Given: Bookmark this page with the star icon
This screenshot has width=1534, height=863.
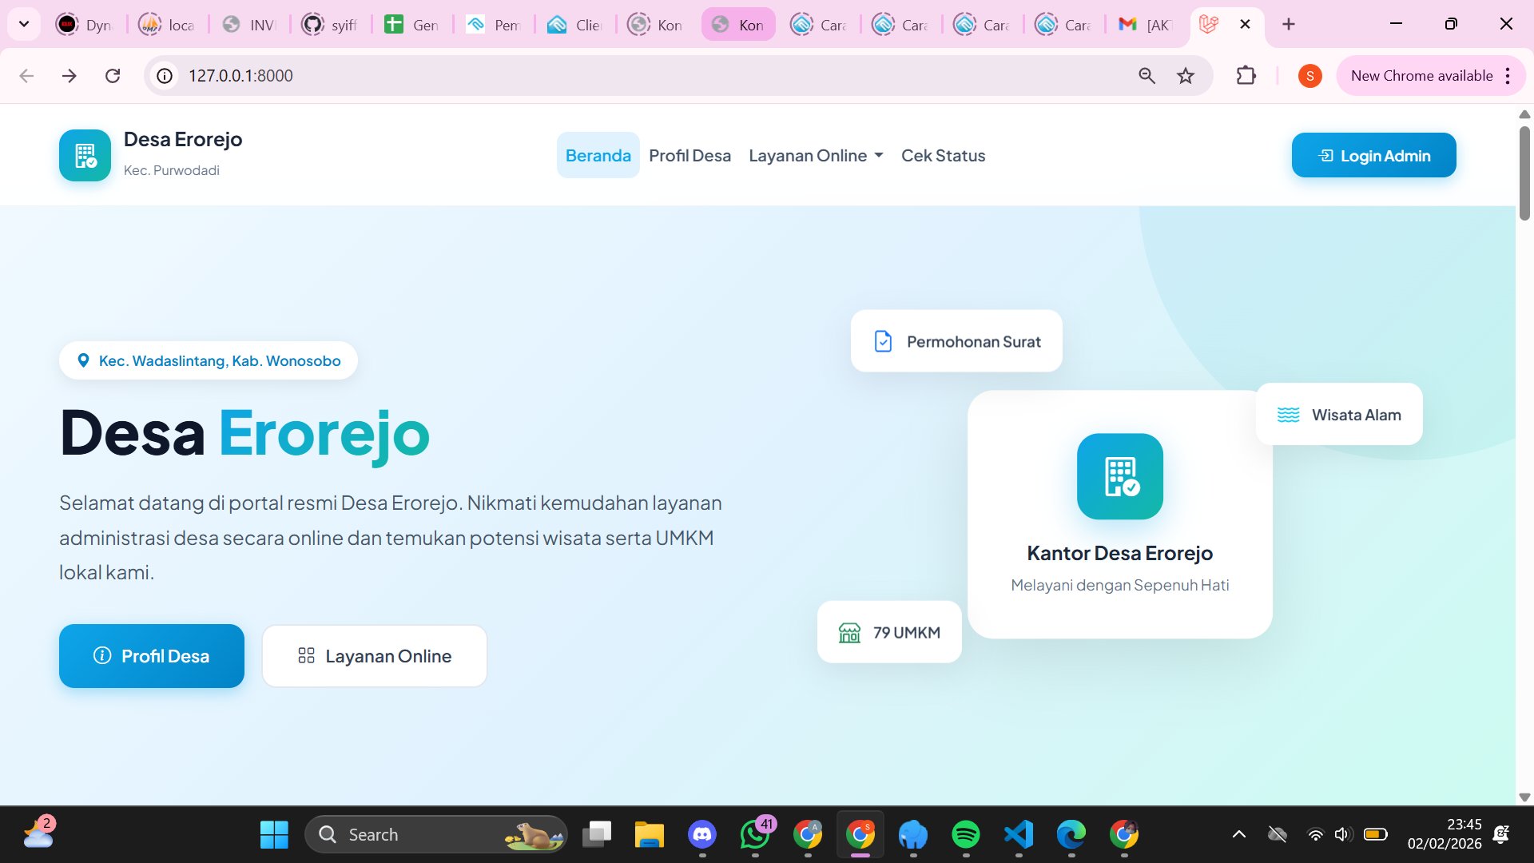Looking at the screenshot, I should tap(1186, 76).
